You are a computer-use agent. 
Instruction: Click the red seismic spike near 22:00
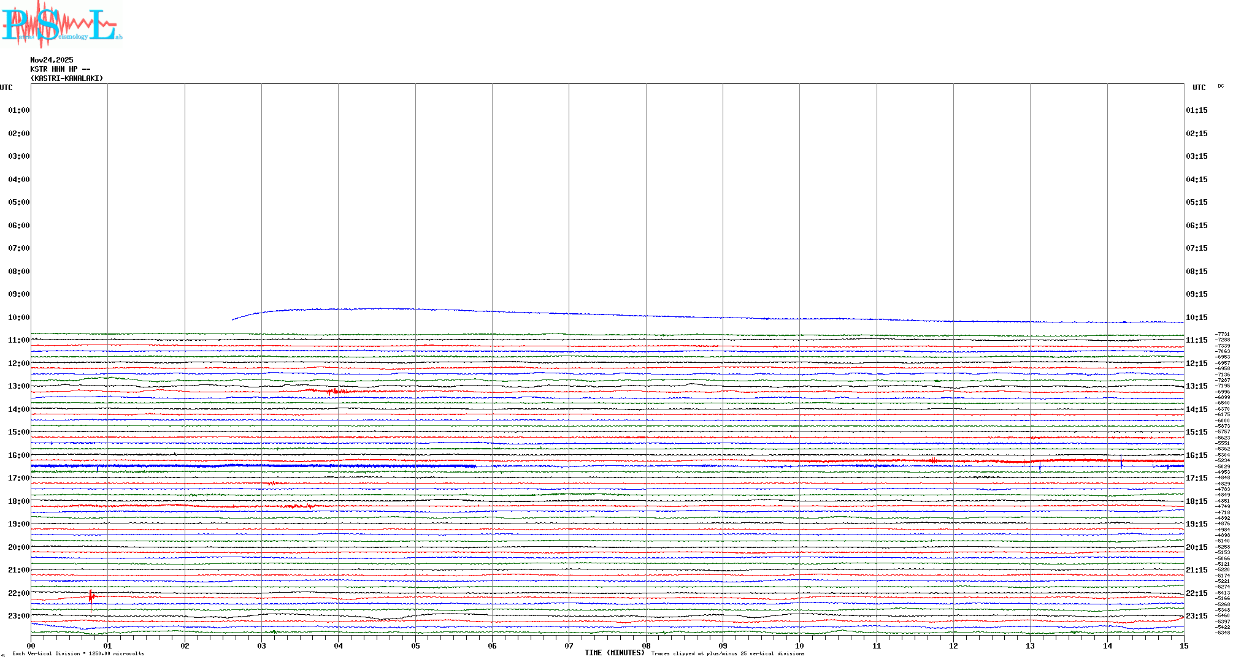tap(91, 596)
